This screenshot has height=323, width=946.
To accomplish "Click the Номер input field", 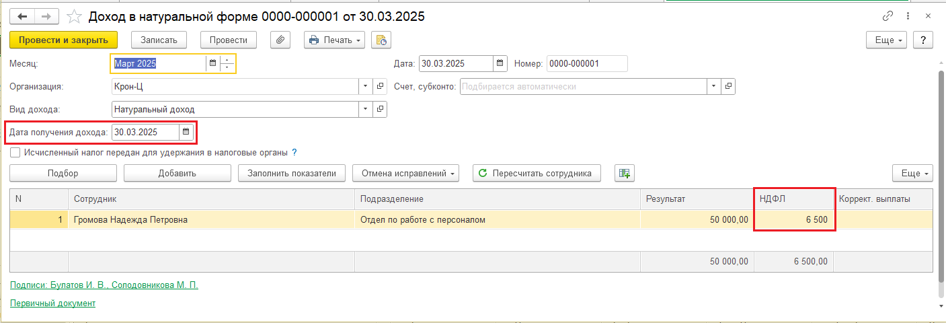I will tap(586, 64).
